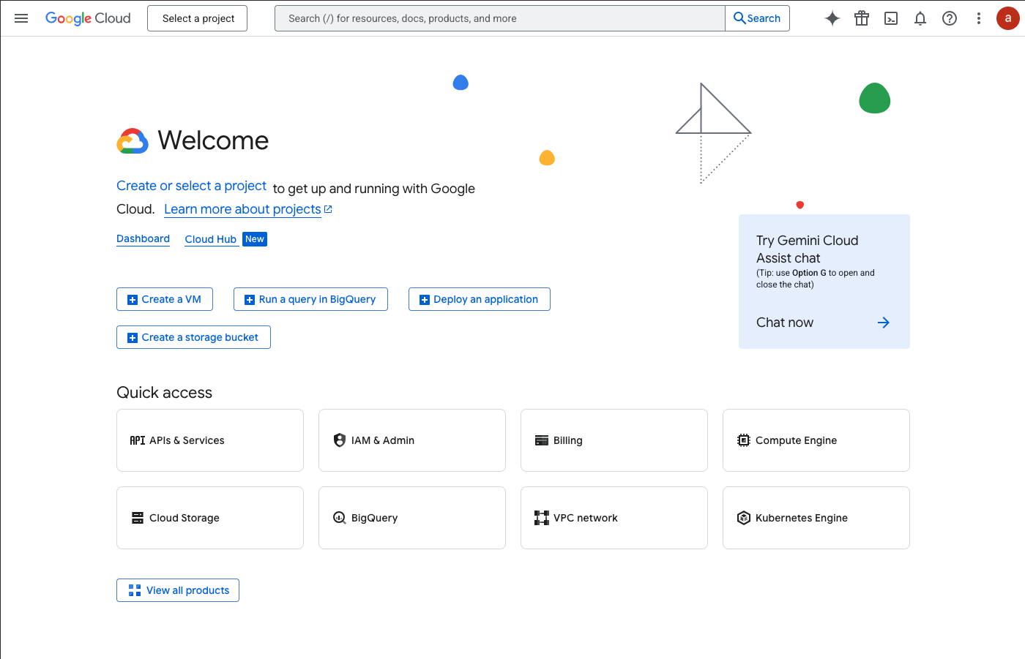The image size is (1025, 659).
Task: Open Learn more about projects link
Action: pyautogui.click(x=242, y=209)
